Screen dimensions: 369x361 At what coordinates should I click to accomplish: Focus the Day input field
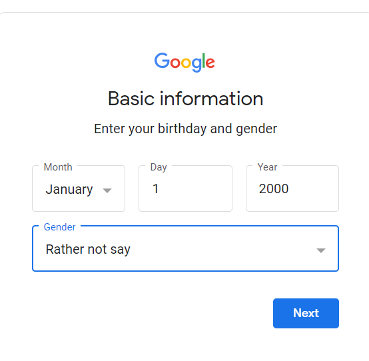[x=185, y=188]
